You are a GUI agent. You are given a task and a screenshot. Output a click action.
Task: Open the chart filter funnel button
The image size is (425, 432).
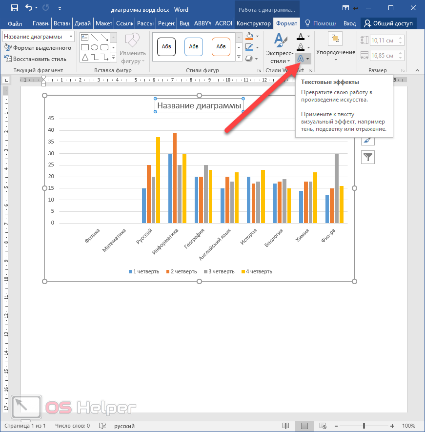368,157
